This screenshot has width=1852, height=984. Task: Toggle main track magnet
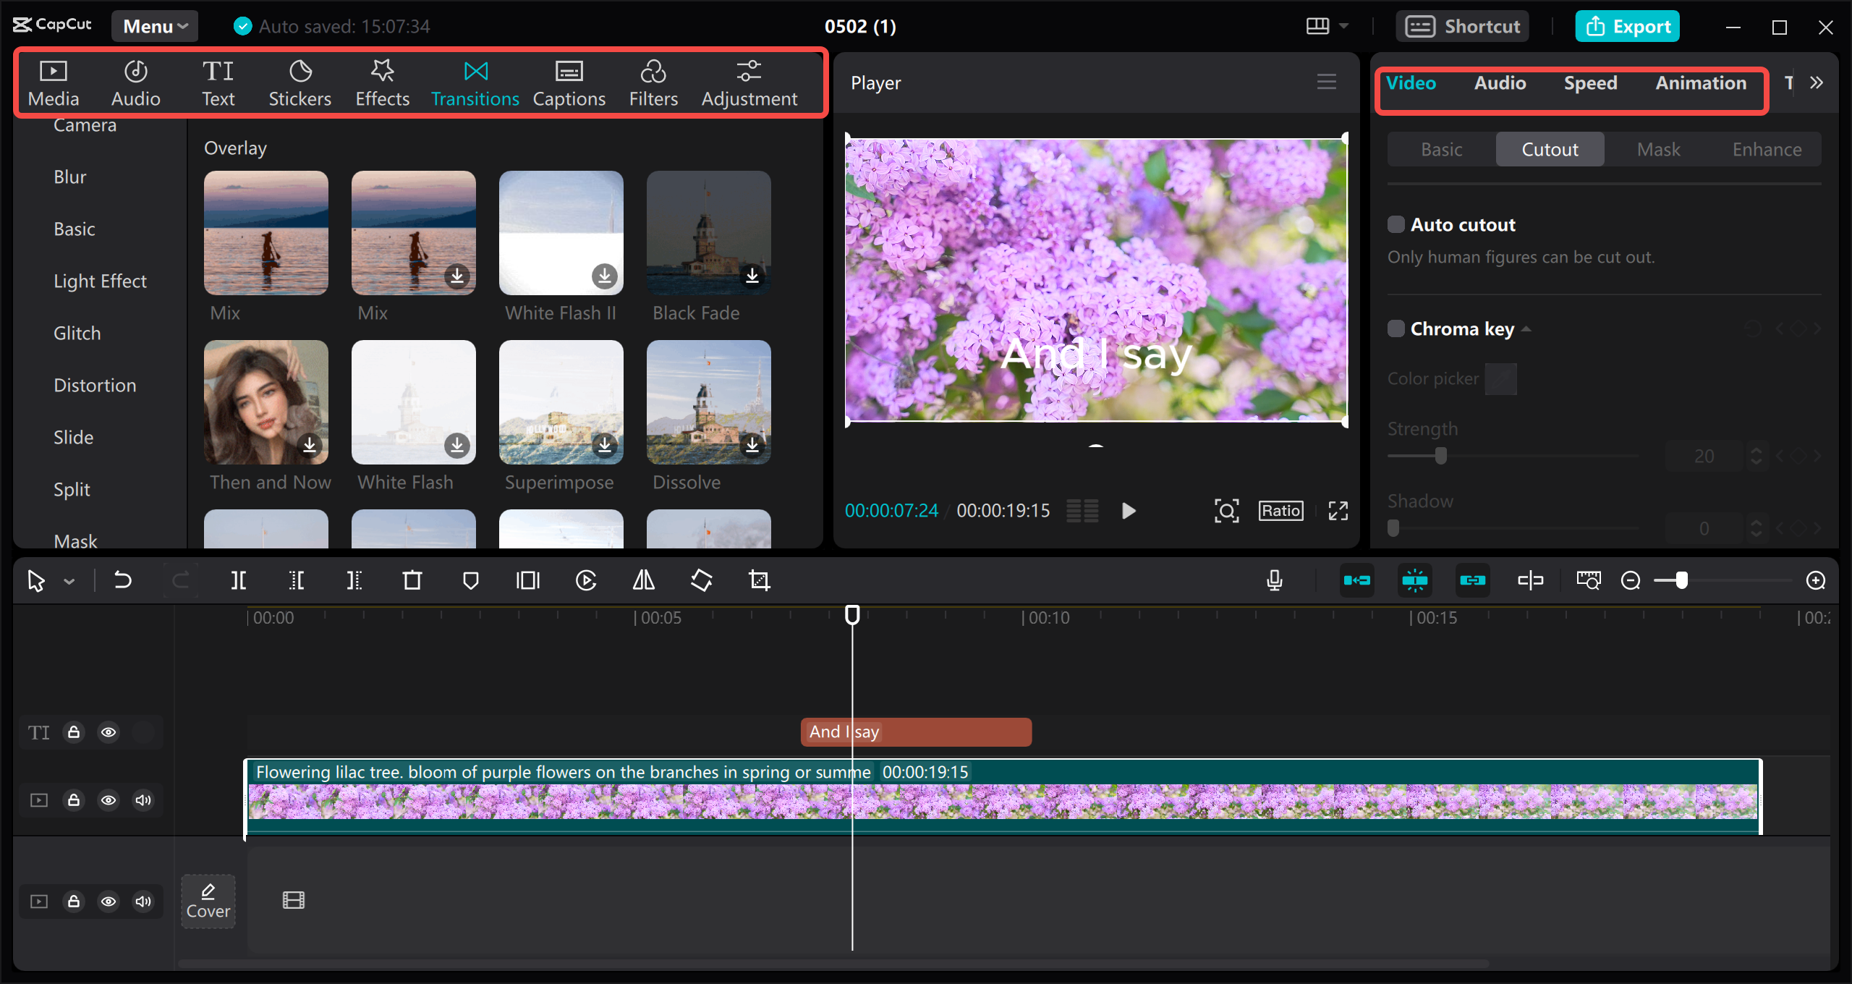click(x=1357, y=580)
